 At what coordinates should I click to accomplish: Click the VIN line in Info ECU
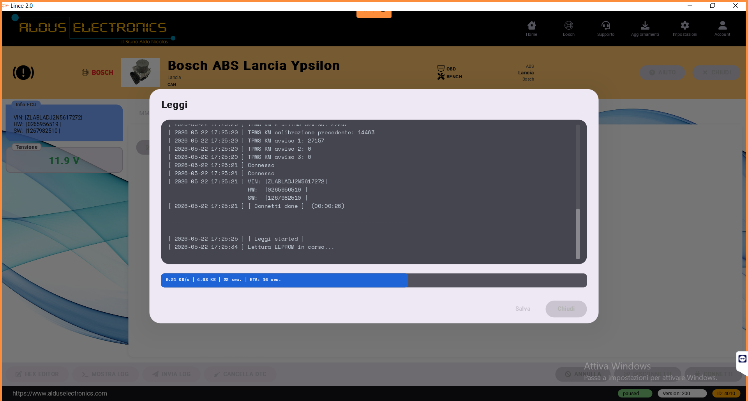click(x=48, y=118)
